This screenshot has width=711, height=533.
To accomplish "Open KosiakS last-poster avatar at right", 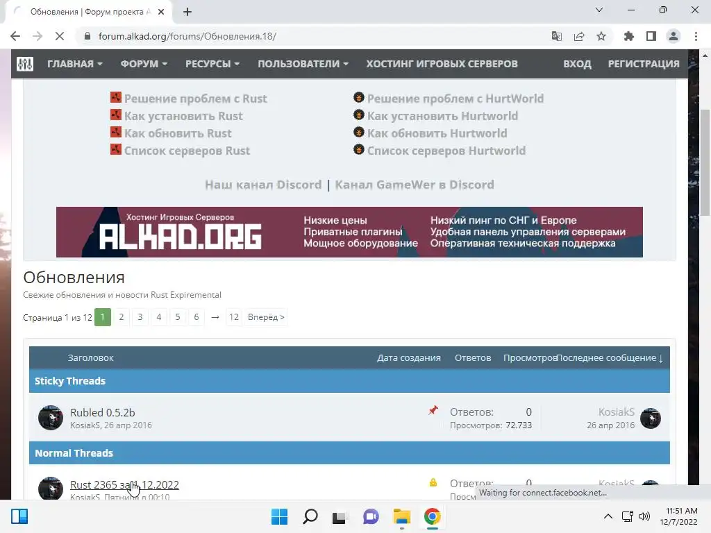I will point(651,418).
